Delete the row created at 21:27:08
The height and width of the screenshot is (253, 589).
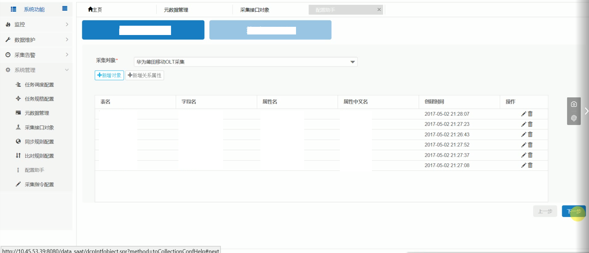530,165
